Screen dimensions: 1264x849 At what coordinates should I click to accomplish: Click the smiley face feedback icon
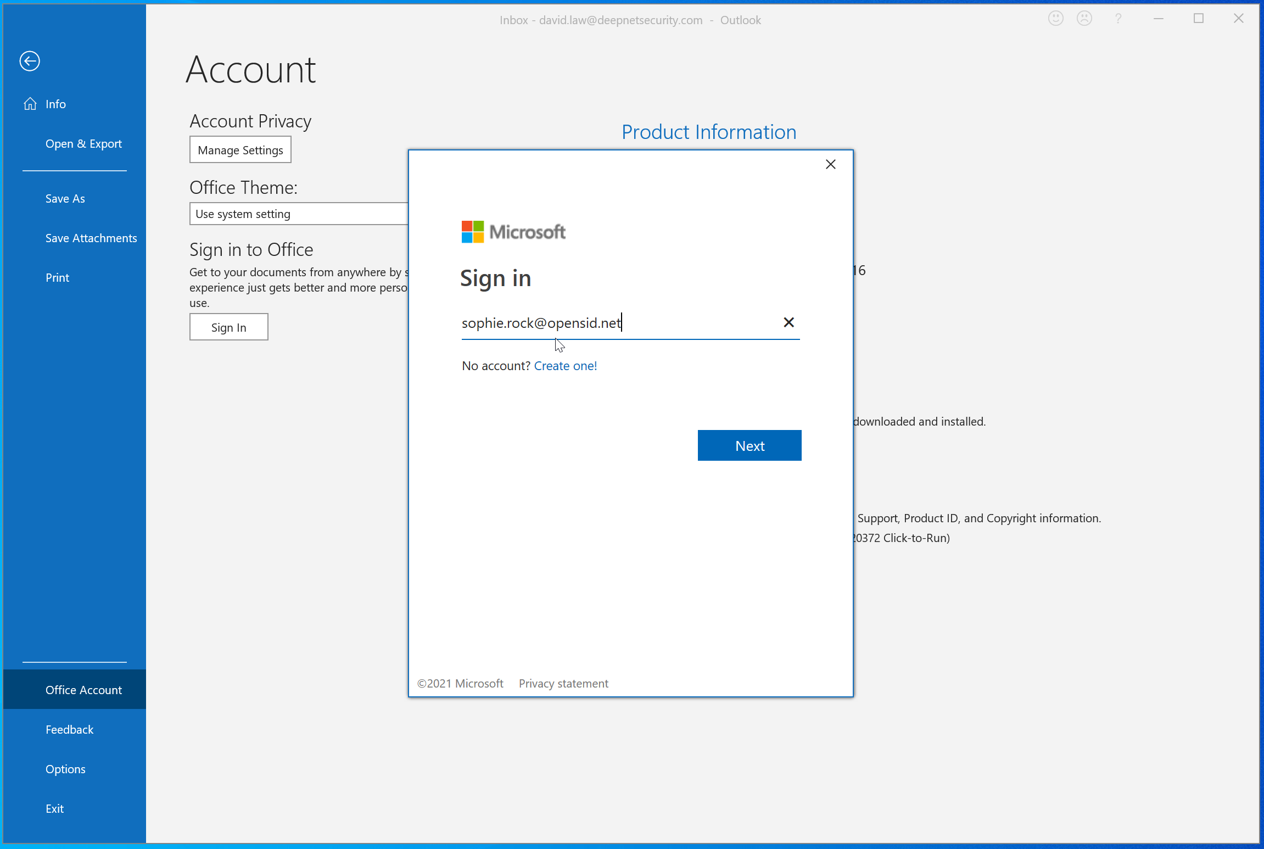click(x=1055, y=19)
